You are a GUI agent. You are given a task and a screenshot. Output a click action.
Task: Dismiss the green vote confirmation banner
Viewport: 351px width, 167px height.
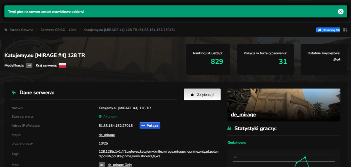[x=340, y=12]
